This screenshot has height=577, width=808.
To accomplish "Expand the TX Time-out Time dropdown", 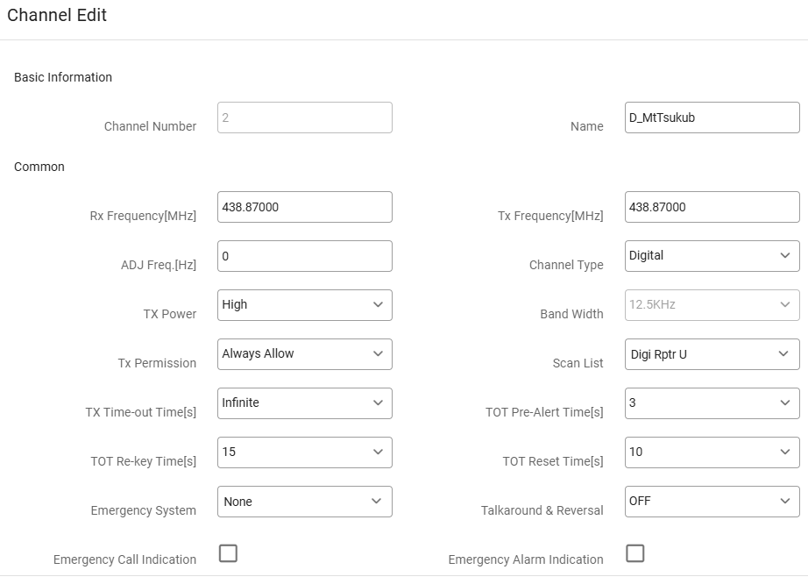I will (x=304, y=403).
